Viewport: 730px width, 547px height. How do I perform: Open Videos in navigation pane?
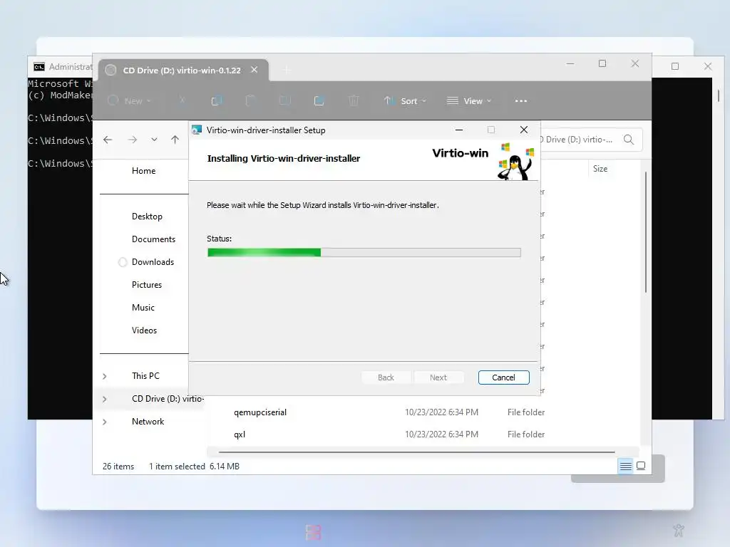[x=144, y=330]
